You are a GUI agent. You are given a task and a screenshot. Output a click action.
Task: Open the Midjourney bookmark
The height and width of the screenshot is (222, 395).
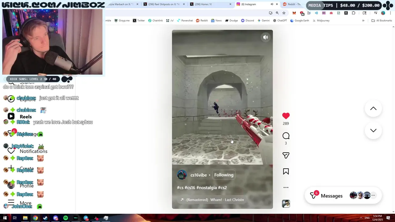tap(321, 21)
